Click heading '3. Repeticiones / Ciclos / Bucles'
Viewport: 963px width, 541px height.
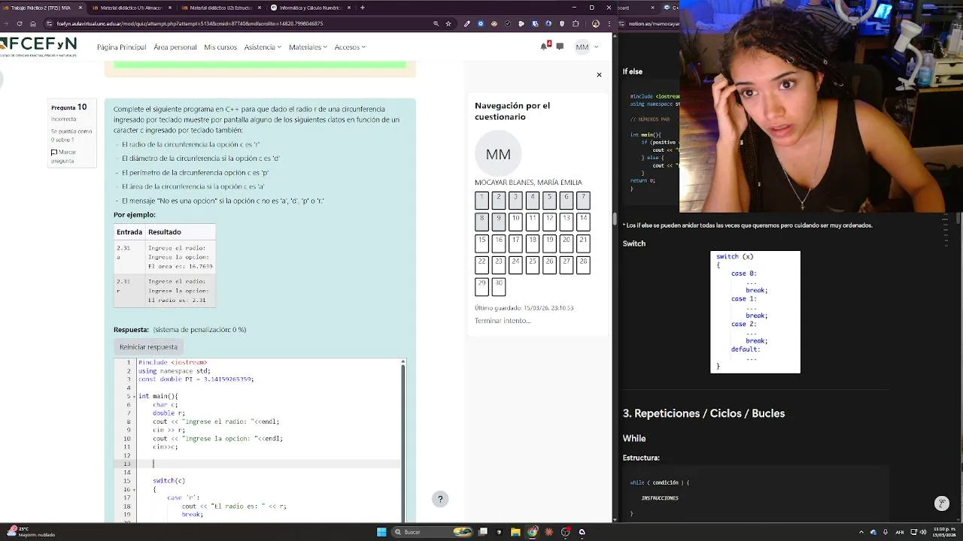(703, 413)
